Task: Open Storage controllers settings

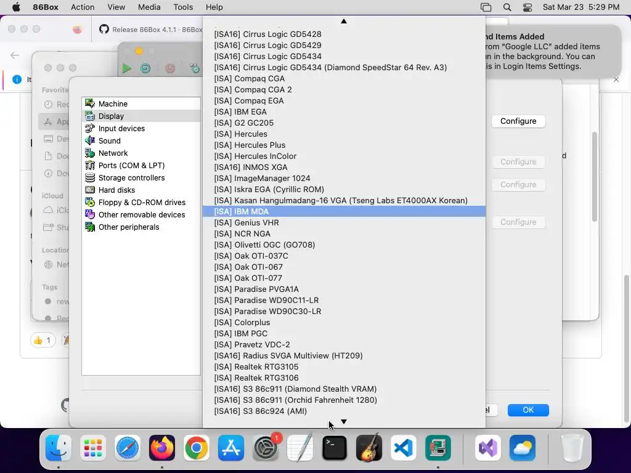Action: (x=141, y=178)
